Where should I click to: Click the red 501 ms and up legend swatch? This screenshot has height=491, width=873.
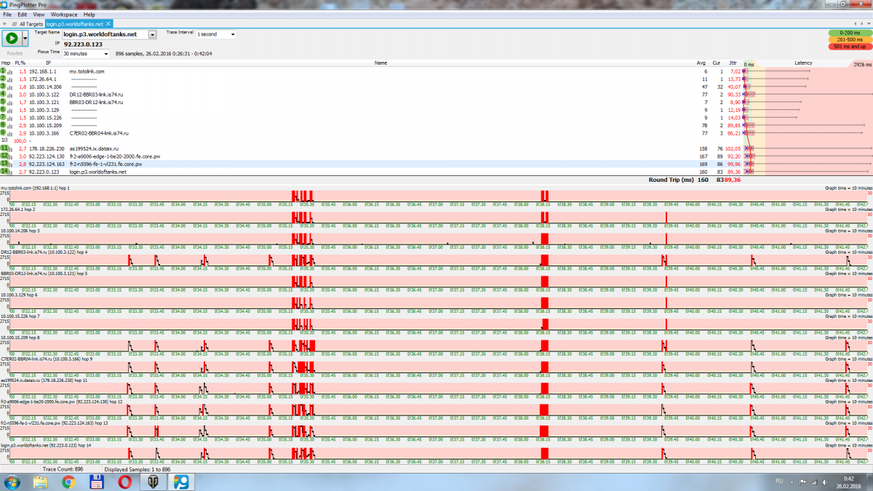point(850,47)
